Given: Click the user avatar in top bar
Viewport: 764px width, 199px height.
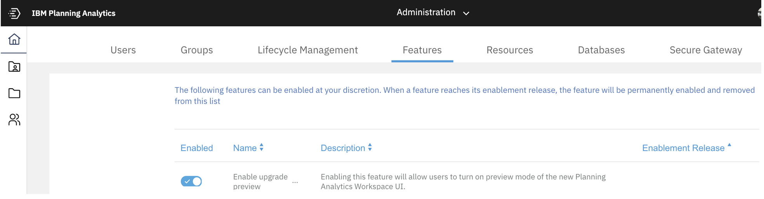Looking at the screenshot, I should 760,13.
